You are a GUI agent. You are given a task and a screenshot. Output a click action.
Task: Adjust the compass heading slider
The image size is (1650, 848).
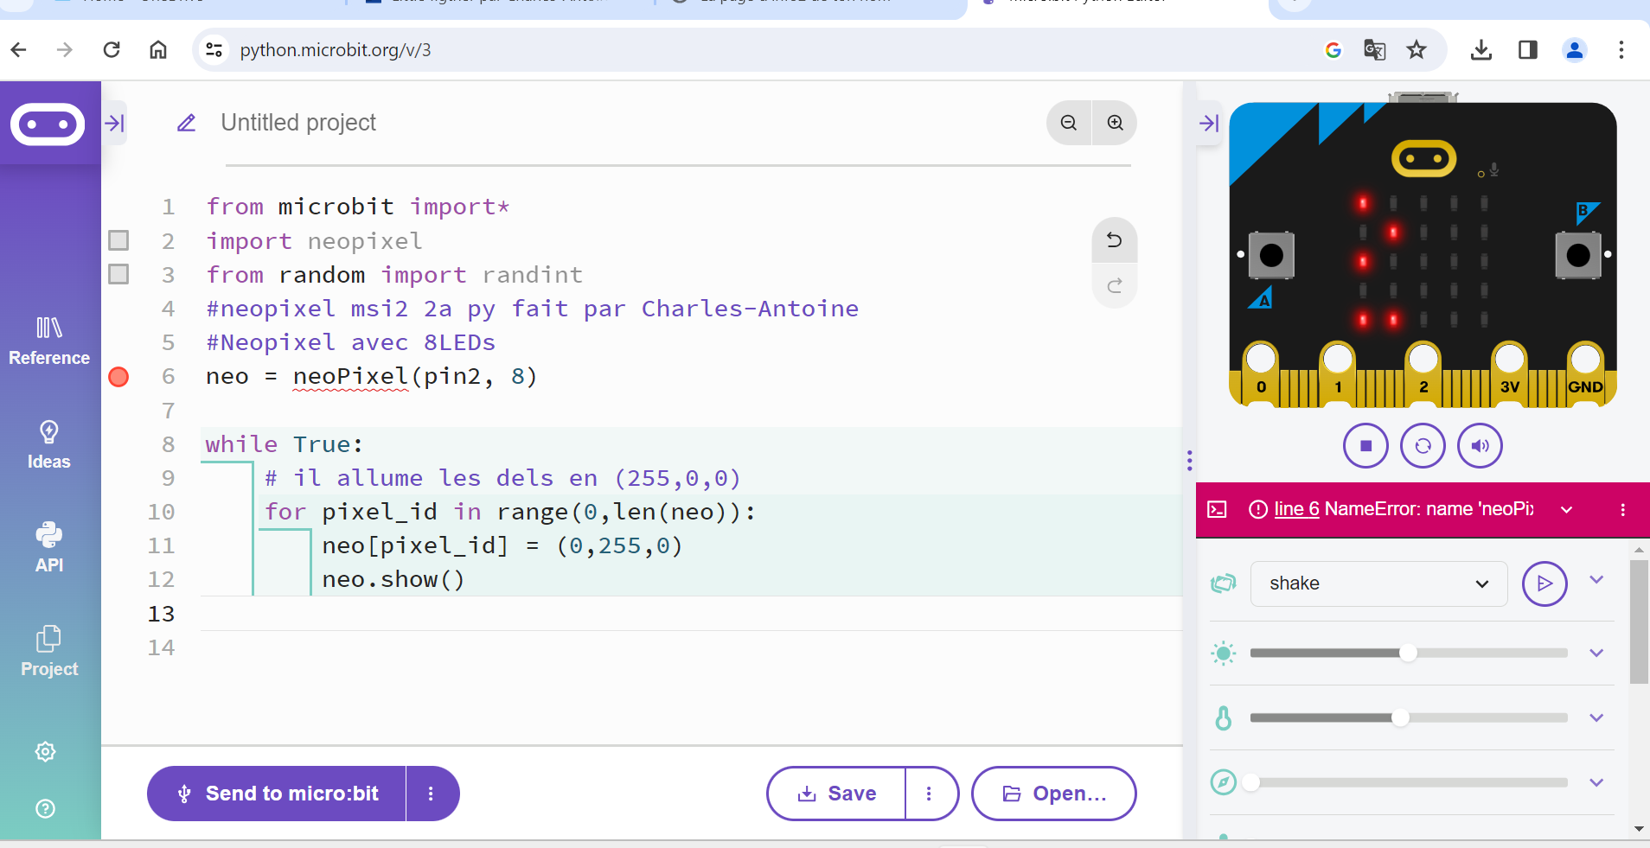(x=1409, y=782)
